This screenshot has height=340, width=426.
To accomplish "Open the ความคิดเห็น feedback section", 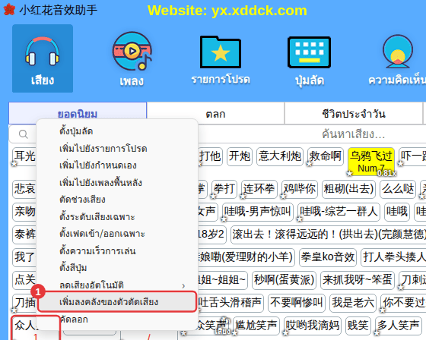I will pyautogui.click(x=397, y=60).
